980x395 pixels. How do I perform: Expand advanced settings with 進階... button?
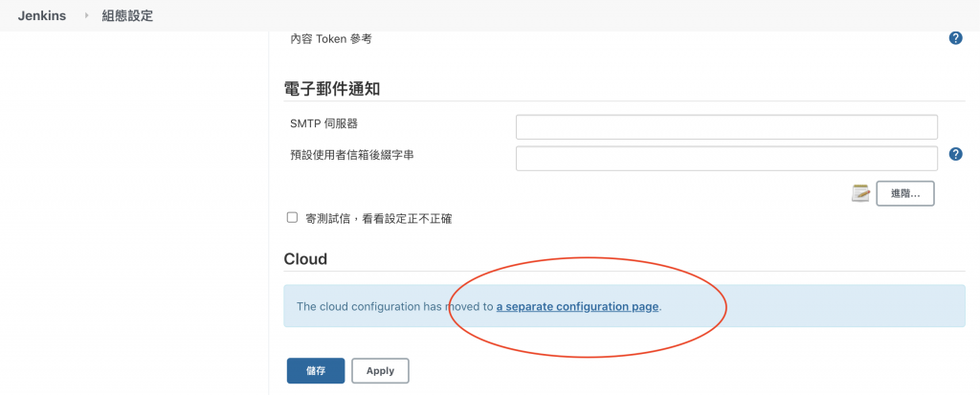904,193
